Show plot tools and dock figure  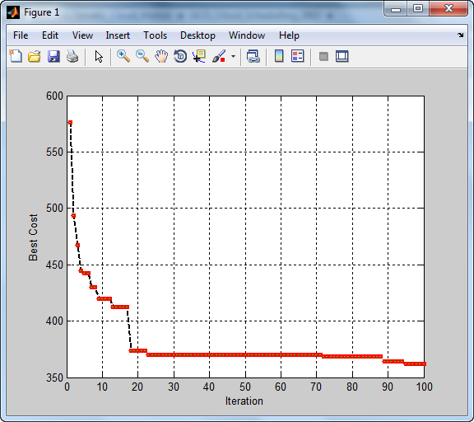342,56
